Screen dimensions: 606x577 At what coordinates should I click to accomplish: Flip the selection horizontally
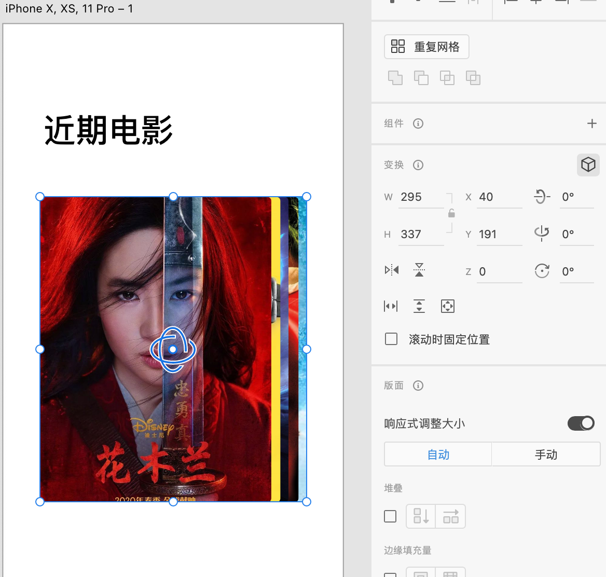click(392, 270)
